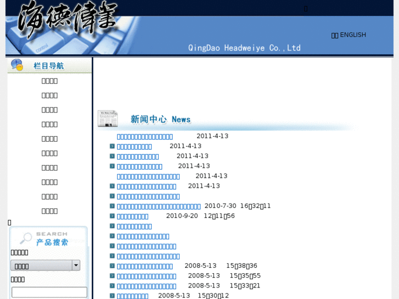
Task: Click bullet icon of the 15:30:12 news row
Action: coord(112,296)
